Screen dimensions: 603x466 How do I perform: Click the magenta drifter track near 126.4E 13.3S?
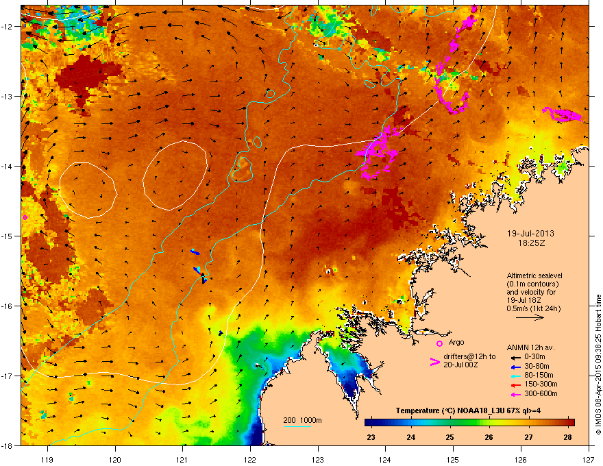tap(563, 115)
